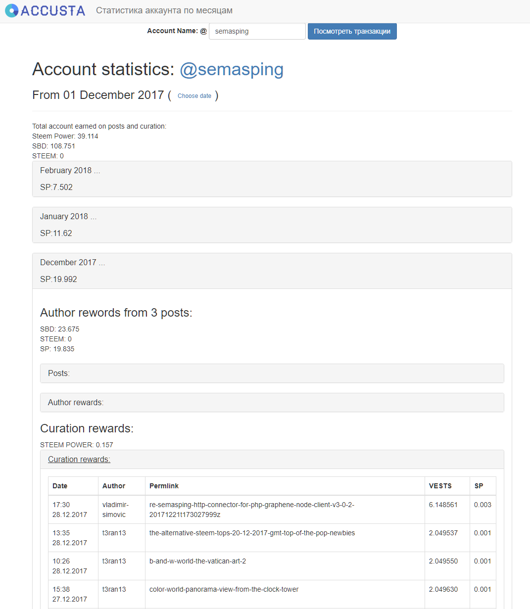Click the SBD: 108.751 total line

pos(53,146)
